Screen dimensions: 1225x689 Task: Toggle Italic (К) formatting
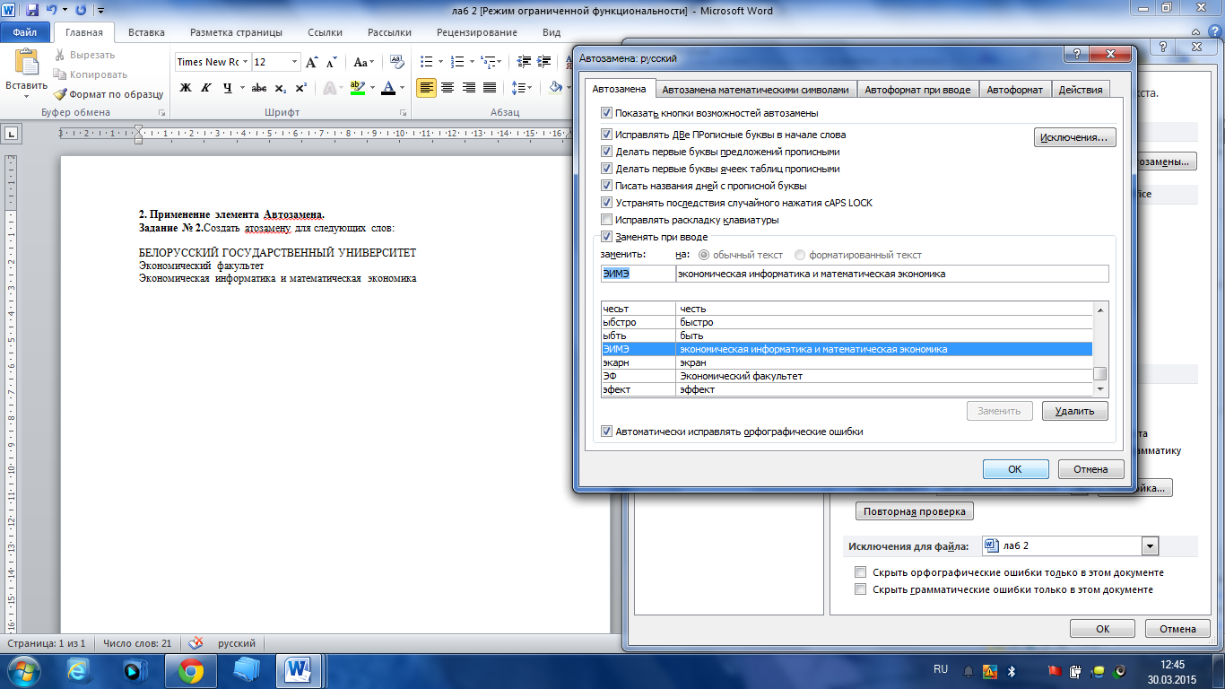tap(207, 88)
